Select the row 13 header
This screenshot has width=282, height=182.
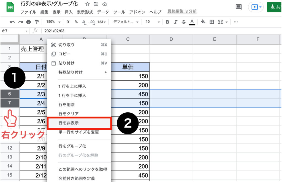[10, 157]
